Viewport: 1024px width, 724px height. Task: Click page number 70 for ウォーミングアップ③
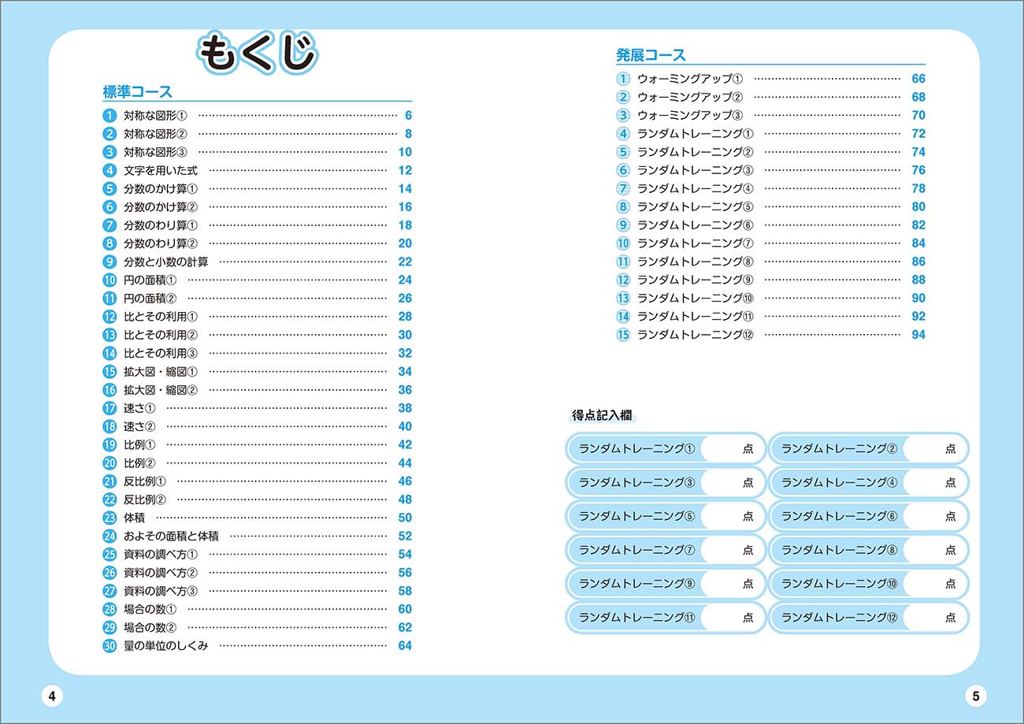pyautogui.click(x=918, y=115)
